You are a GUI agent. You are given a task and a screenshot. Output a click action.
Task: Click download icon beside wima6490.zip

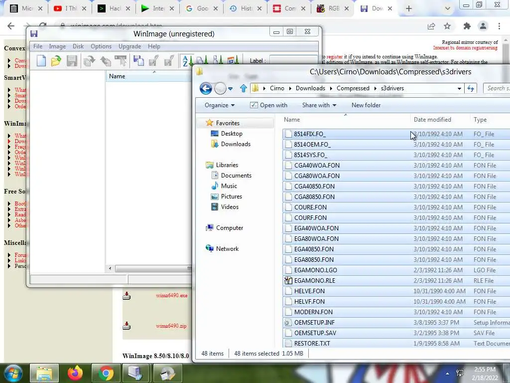click(x=127, y=326)
